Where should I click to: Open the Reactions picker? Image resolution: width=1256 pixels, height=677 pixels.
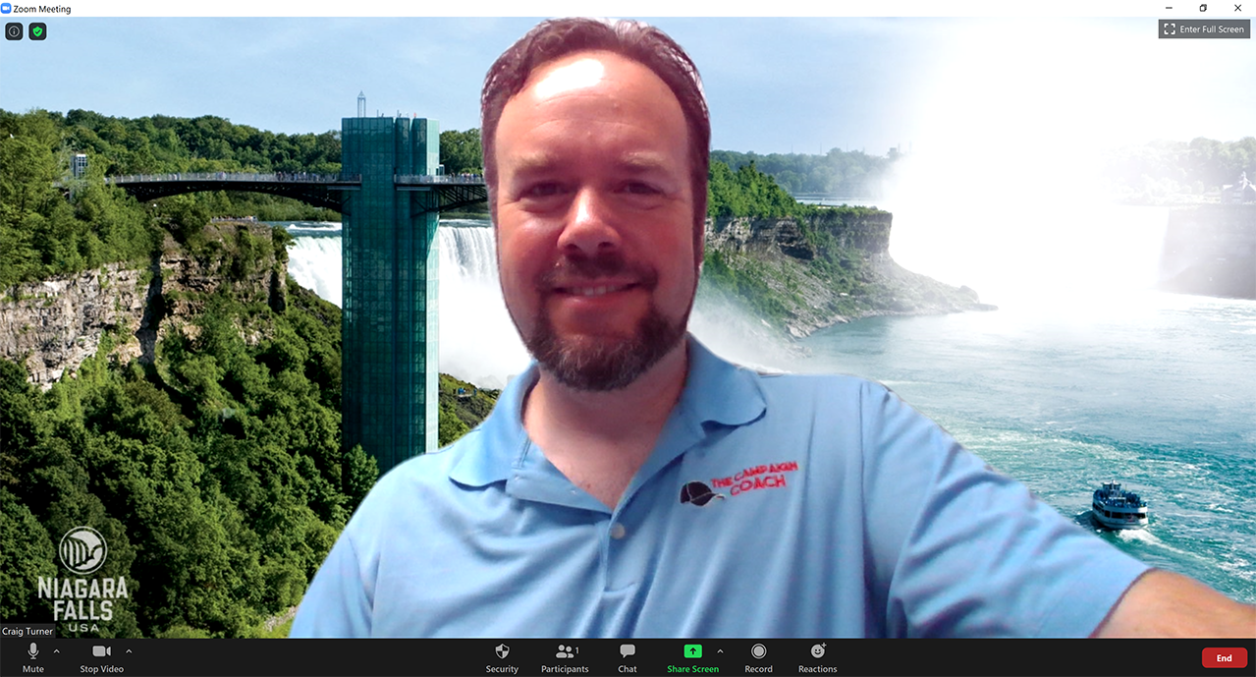click(817, 657)
